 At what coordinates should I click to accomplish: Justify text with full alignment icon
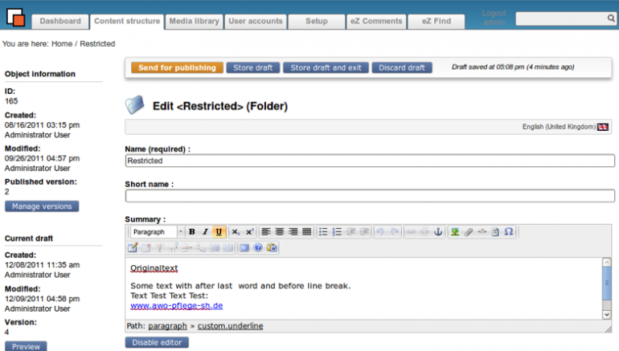307,232
